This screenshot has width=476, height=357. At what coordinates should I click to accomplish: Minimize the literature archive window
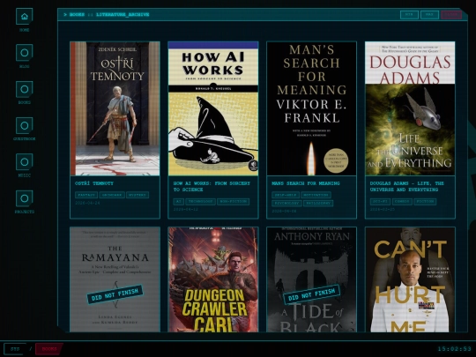tap(409, 15)
